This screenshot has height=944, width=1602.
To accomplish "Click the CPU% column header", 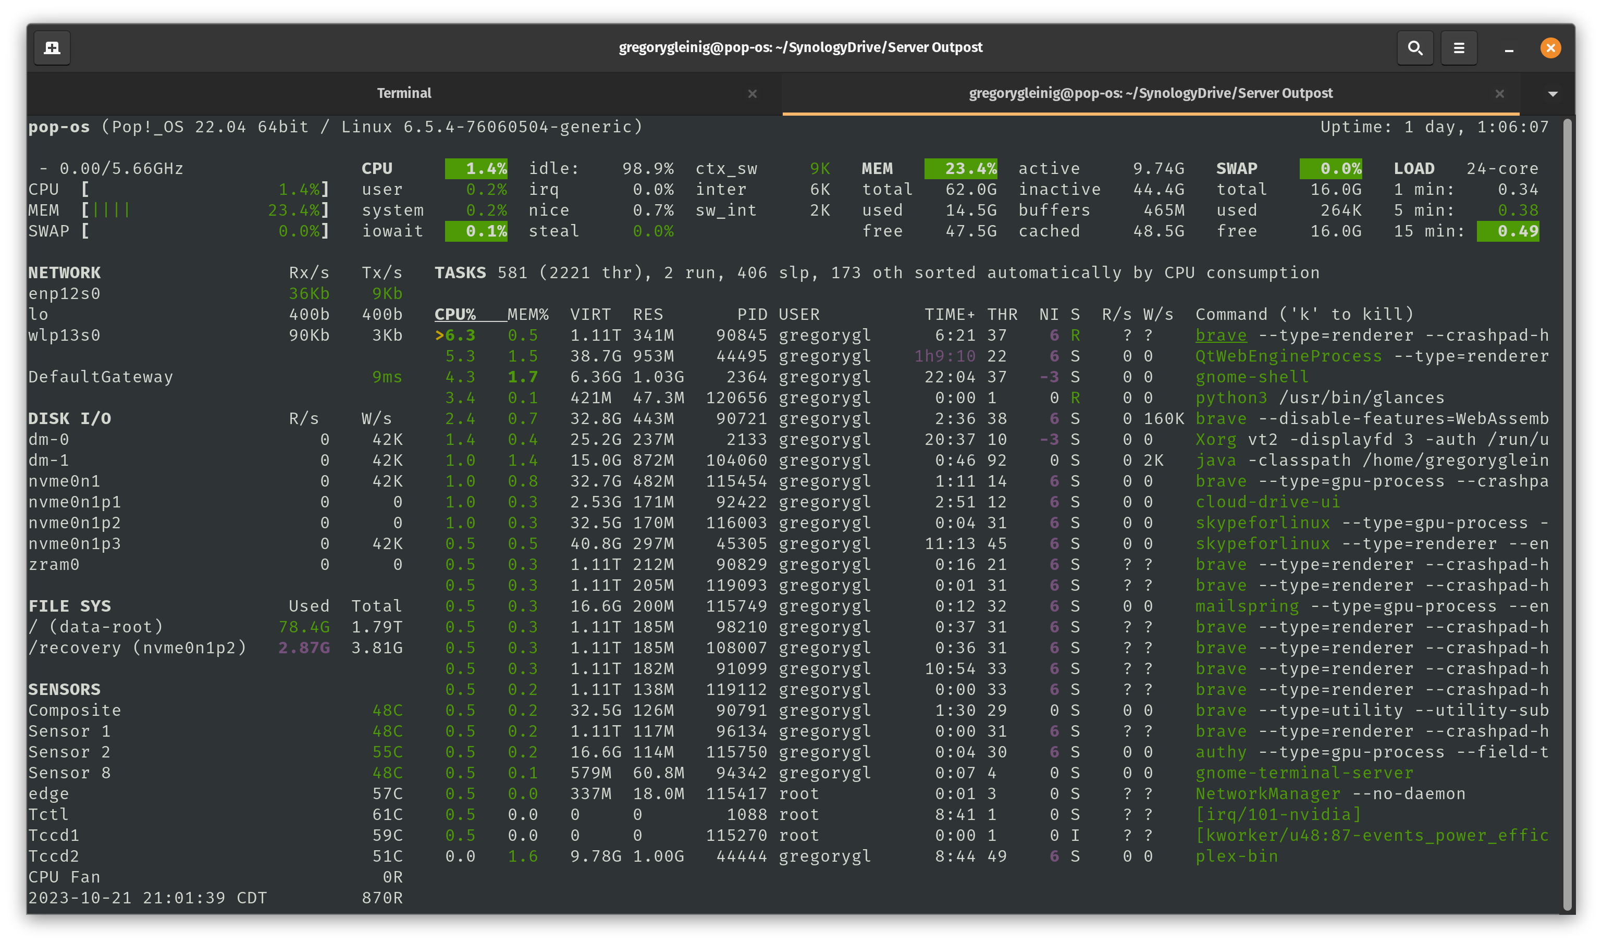I will [455, 314].
